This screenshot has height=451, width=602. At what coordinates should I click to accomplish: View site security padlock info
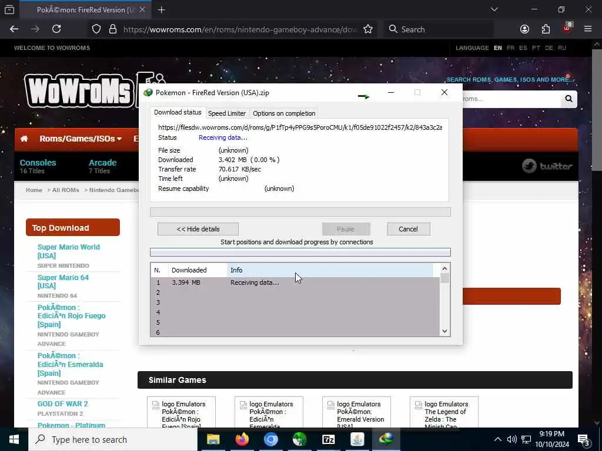(x=112, y=29)
